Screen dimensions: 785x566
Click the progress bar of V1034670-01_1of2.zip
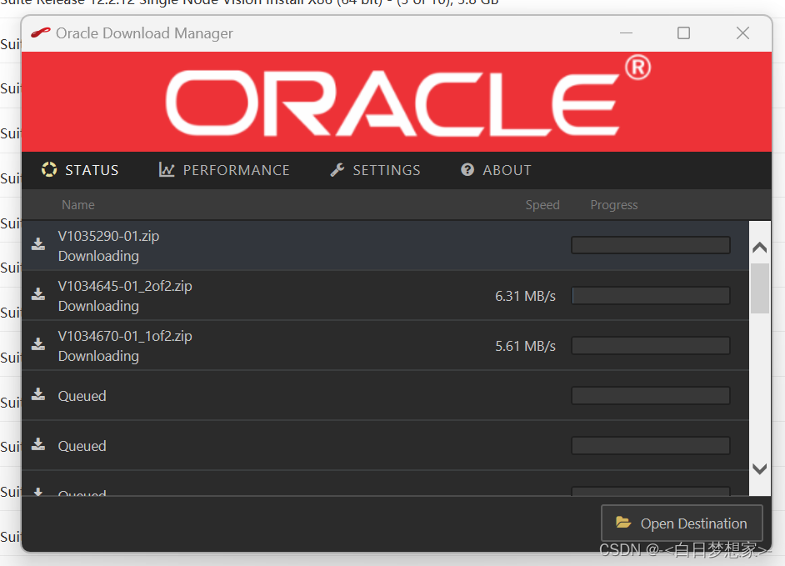(x=651, y=345)
